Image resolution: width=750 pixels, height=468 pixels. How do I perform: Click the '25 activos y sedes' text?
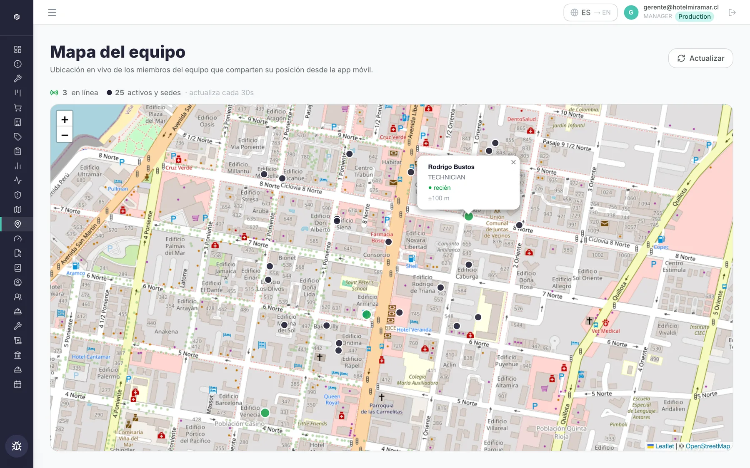[x=148, y=93]
